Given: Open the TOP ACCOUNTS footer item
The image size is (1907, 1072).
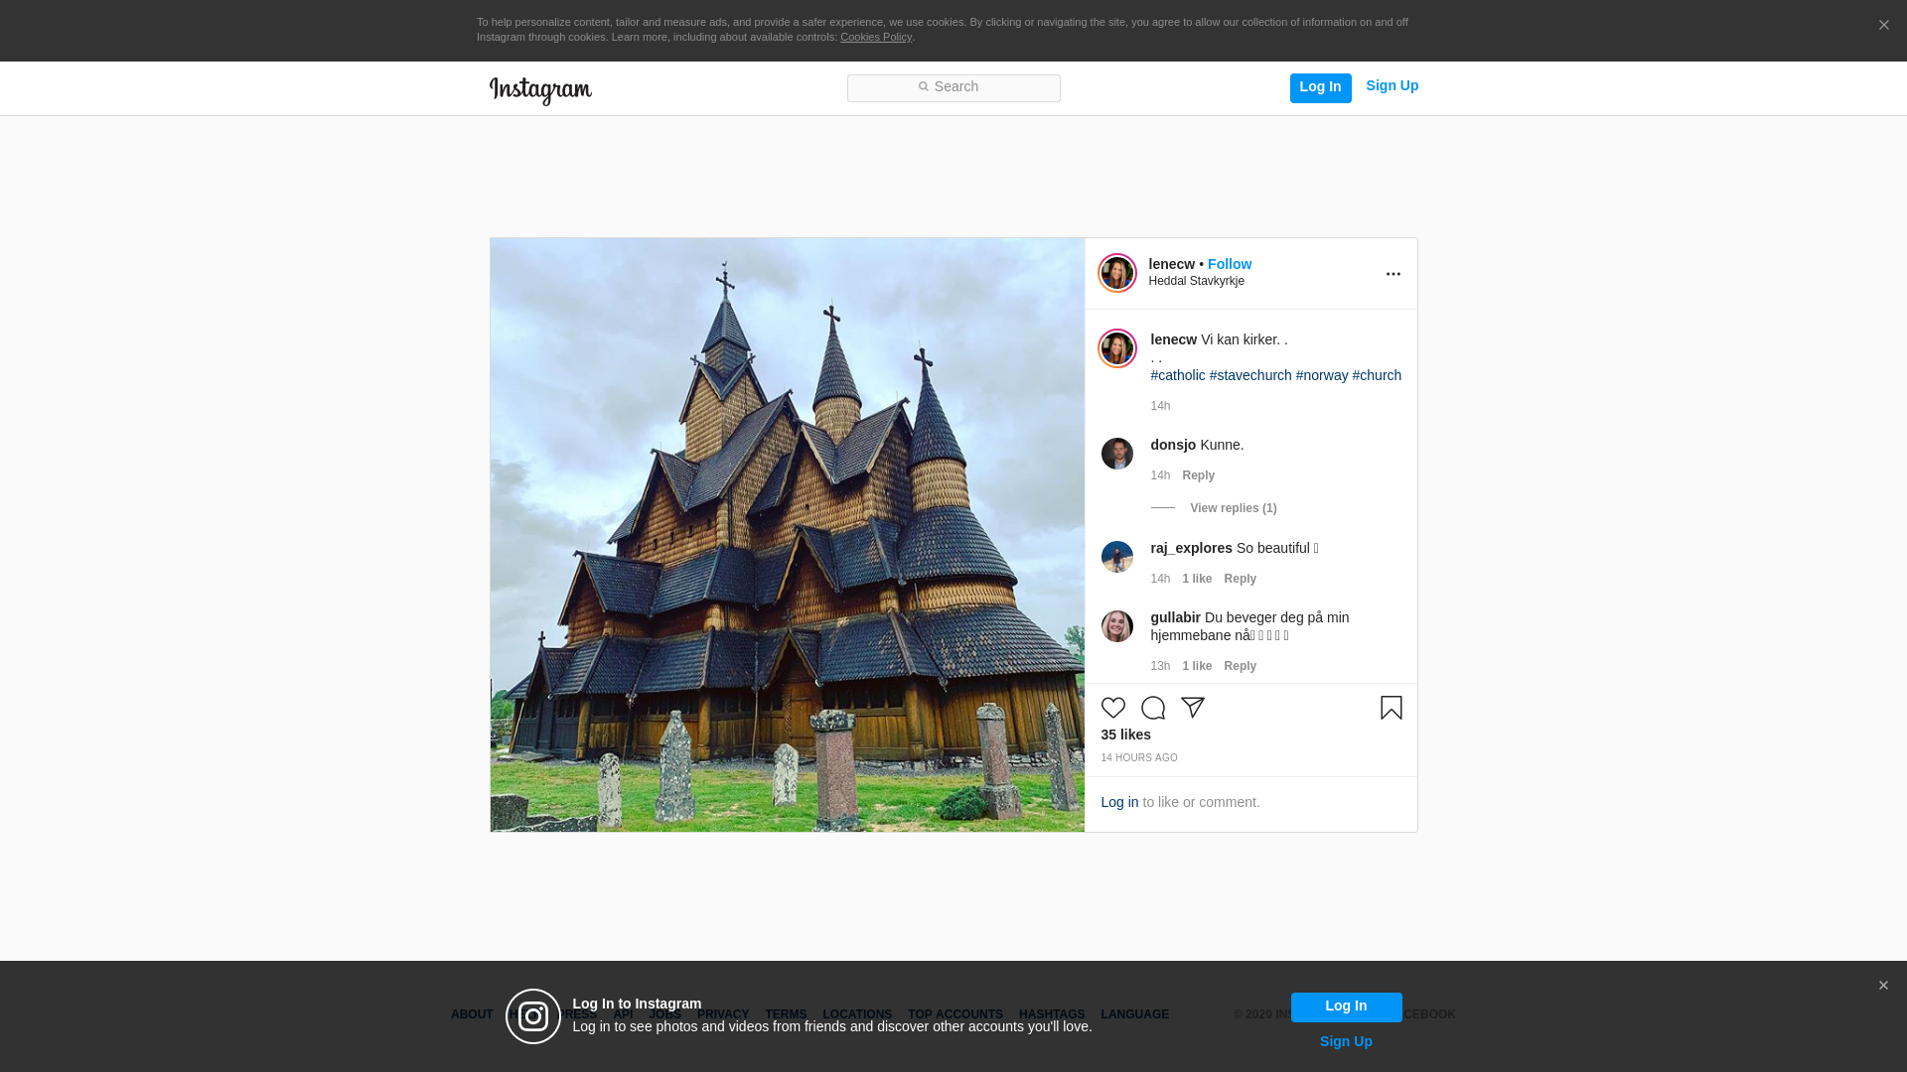Looking at the screenshot, I should click(954, 1014).
